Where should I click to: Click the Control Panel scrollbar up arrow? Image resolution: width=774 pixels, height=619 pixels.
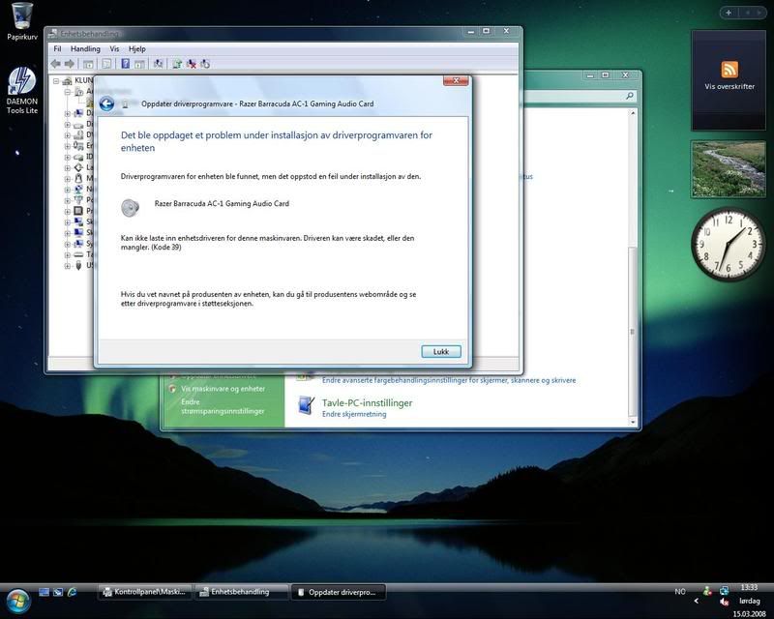tap(633, 113)
